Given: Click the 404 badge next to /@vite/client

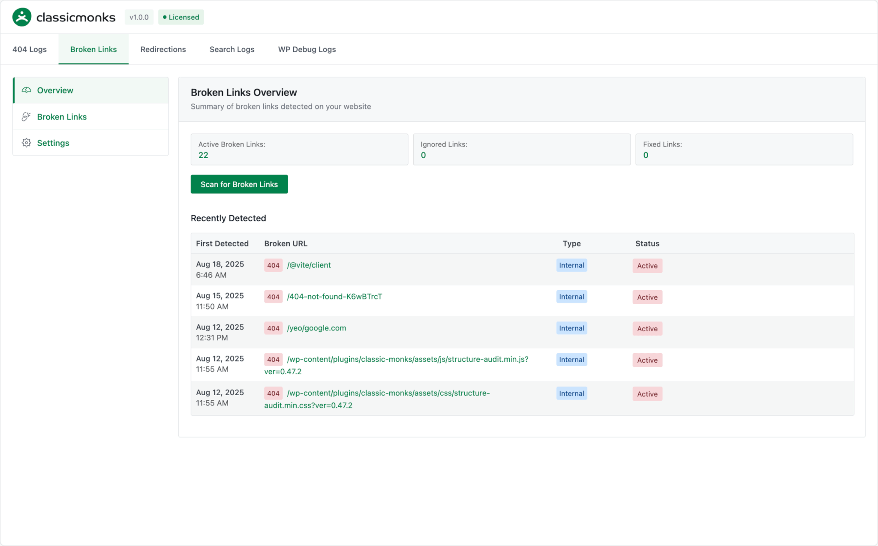Looking at the screenshot, I should pos(273,266).
